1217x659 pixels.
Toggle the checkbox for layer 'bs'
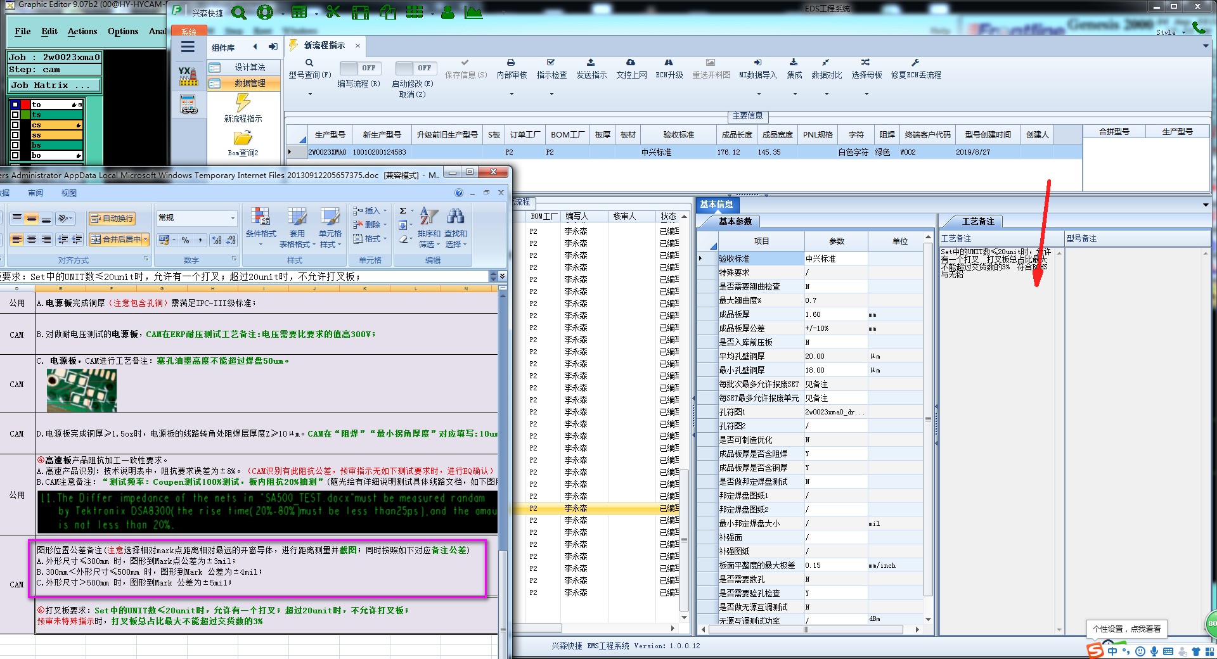15,145
